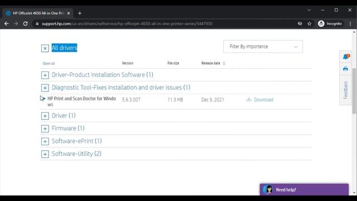Click the download tray icon

[249, 99]
